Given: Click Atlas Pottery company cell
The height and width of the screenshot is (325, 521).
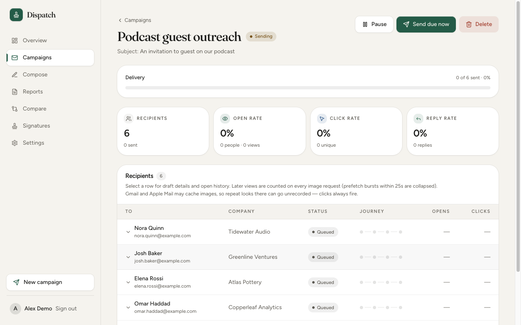Looking at the screenshot, I should click(x=245, y=282).
